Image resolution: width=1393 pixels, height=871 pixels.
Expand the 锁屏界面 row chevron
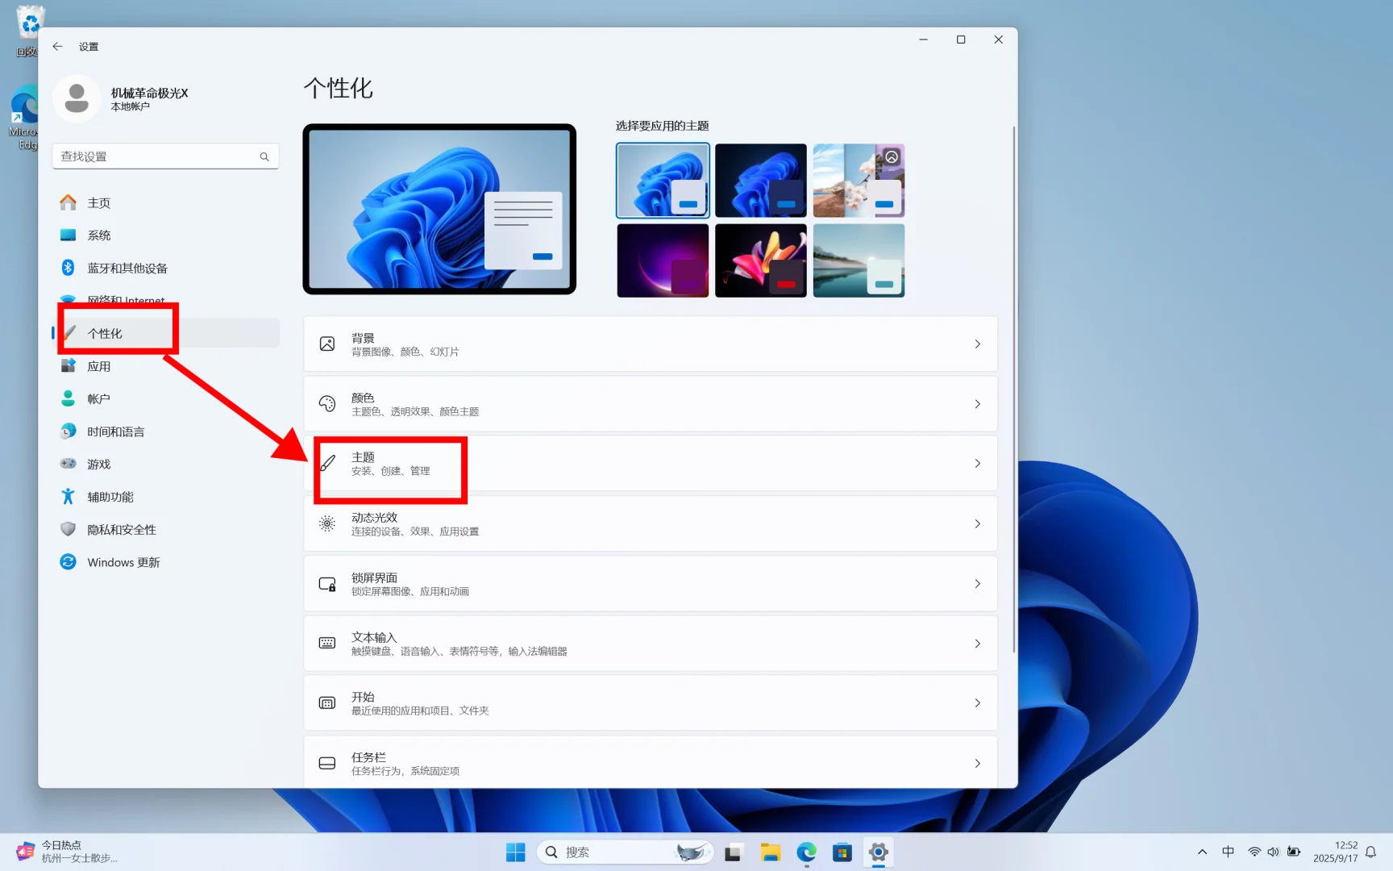coord(977,584)
